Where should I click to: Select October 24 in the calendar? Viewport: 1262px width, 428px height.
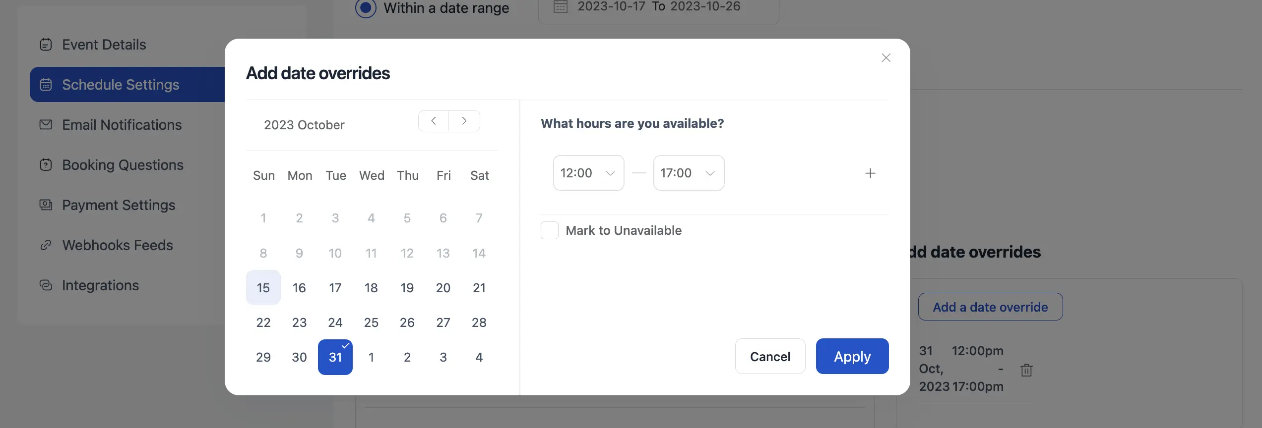coord(335,322)
